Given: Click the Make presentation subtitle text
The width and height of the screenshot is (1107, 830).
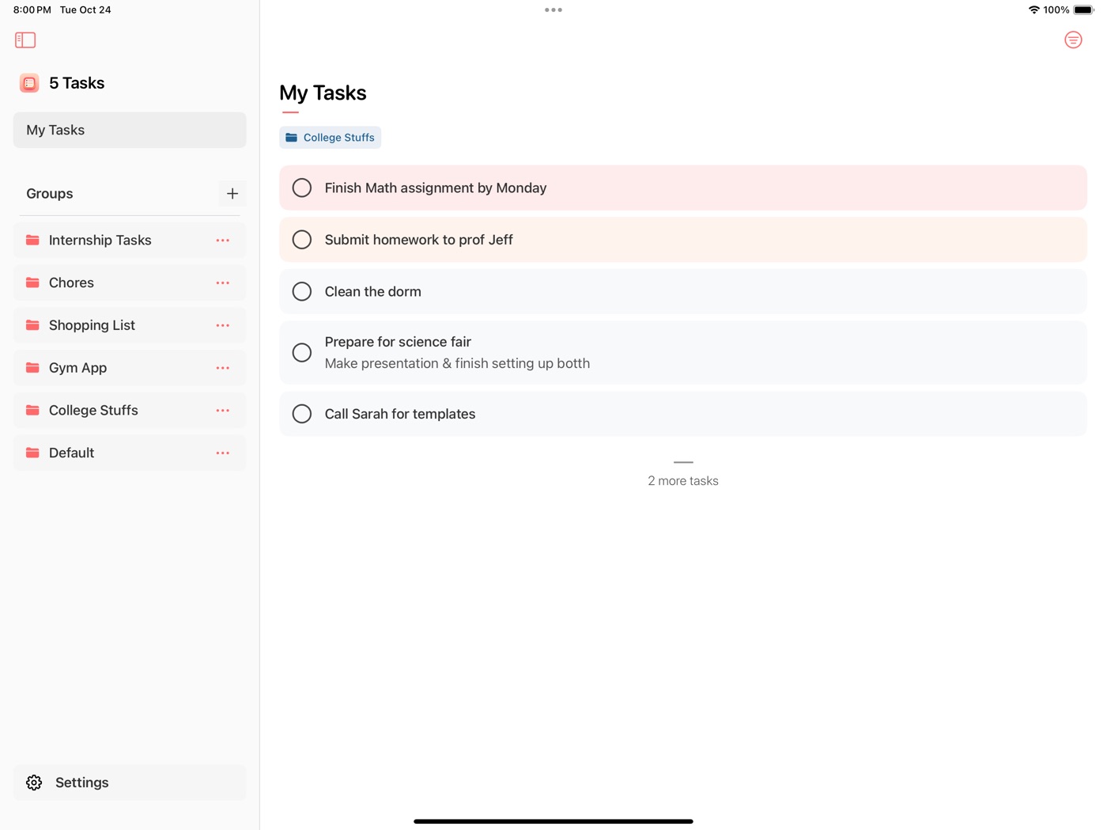Looking at the screenshot, I should click(457, 363).
